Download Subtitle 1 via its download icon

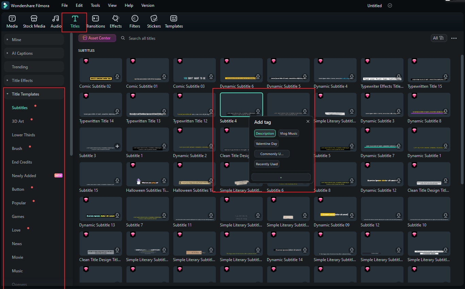pyautogui.click(x=164, y=146)
